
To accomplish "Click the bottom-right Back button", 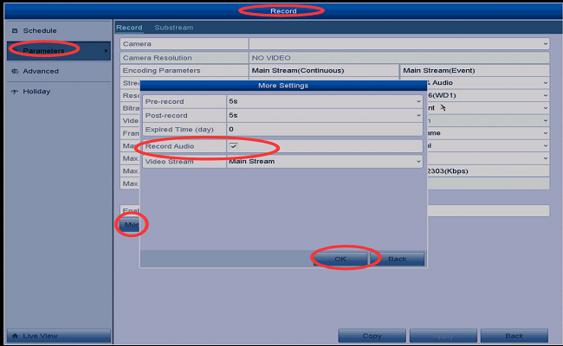I will 514,336.
